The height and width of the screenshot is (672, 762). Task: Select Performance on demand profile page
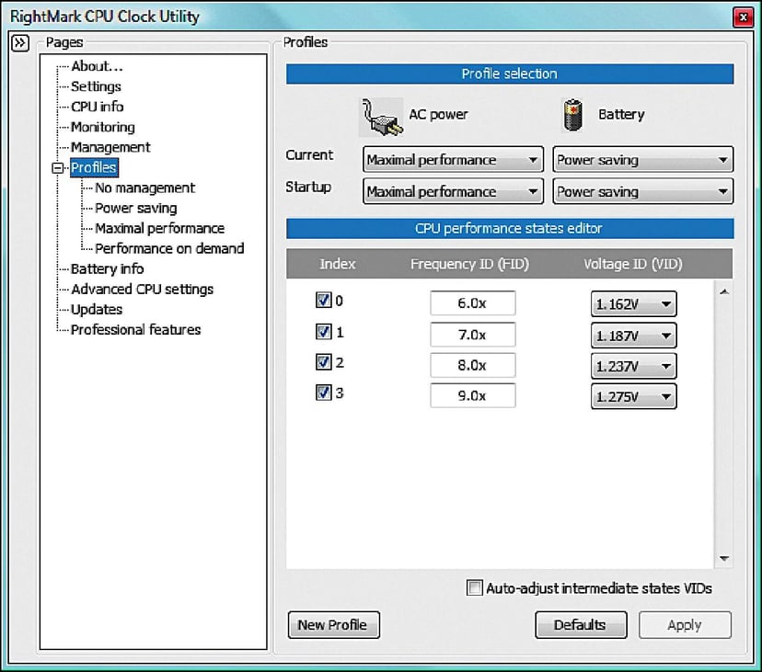pos(169,248)
